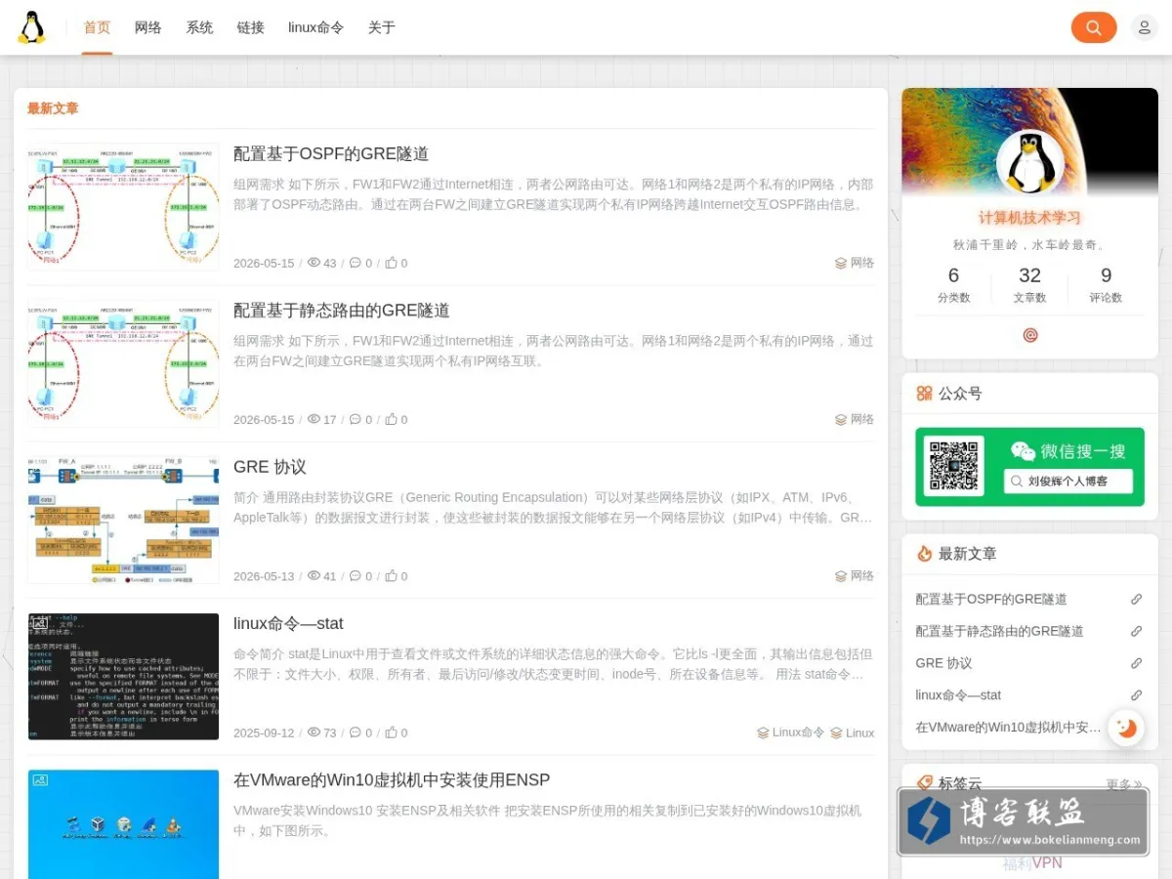The image size is (1172, 879).
Task: Click chain icon beside sidebar linux命令—stat
Action: tap(1136, 695)
